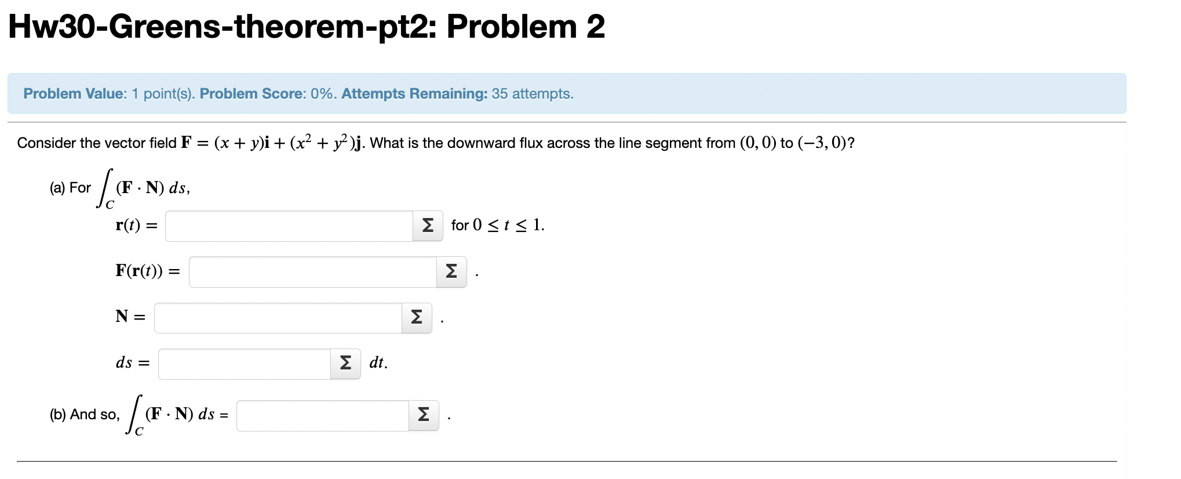Click the ds answer entry box
Viewport: 1181px width, 479px height.
point(243,364)
